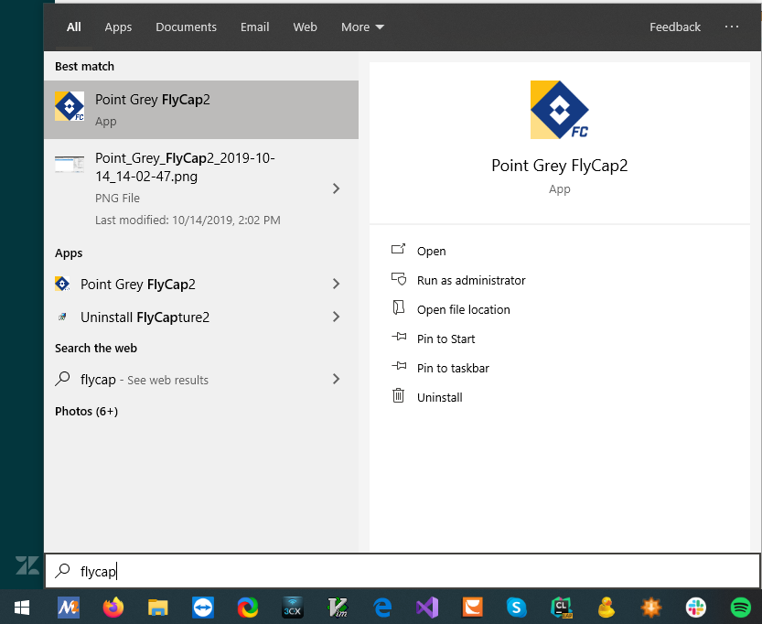Click flycap See web results entry
762x624 pixels.
[x=144, y=380]
